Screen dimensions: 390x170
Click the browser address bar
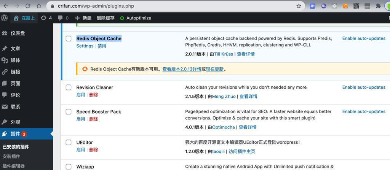(171, 6)
